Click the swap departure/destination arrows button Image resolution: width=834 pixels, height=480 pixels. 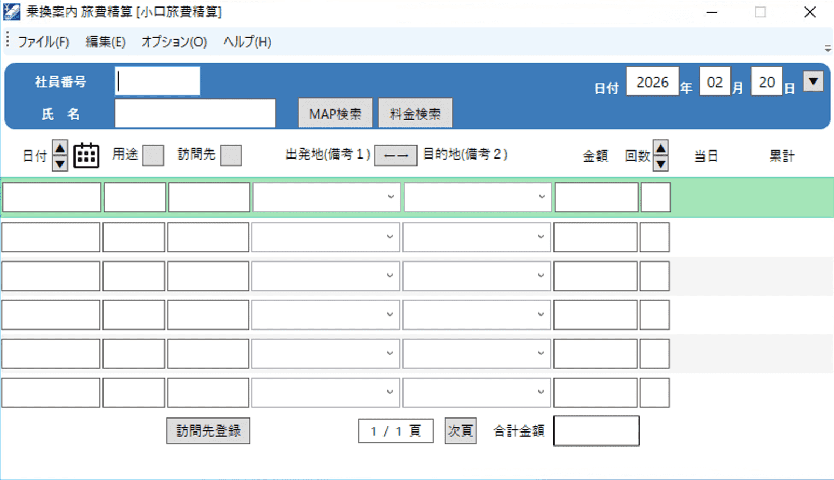point(395,156)
